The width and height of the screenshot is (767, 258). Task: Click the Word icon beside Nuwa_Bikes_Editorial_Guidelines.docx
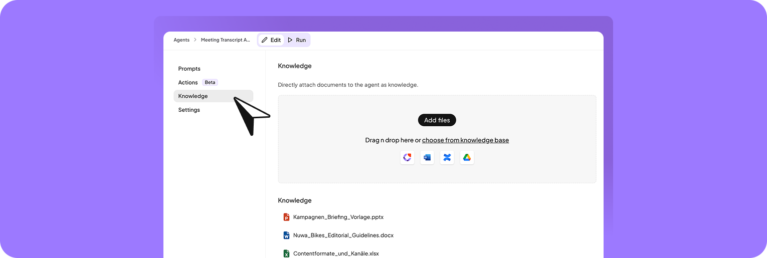(x=286, y=235)
